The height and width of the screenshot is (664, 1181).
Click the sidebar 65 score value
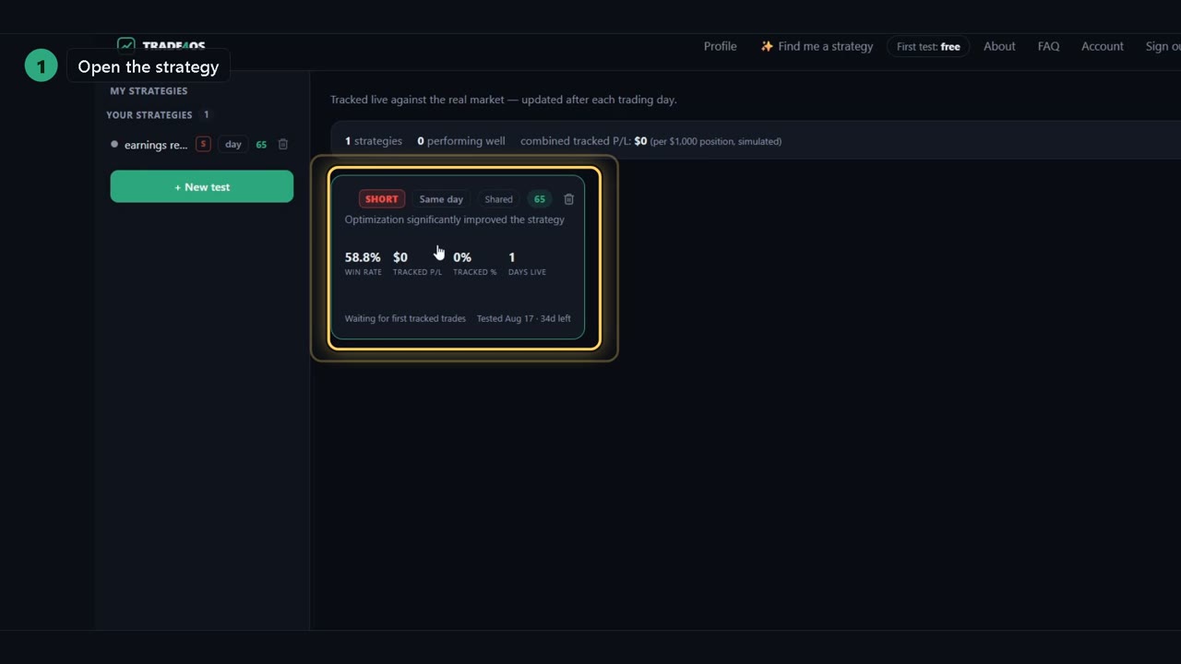click(261, 145)
